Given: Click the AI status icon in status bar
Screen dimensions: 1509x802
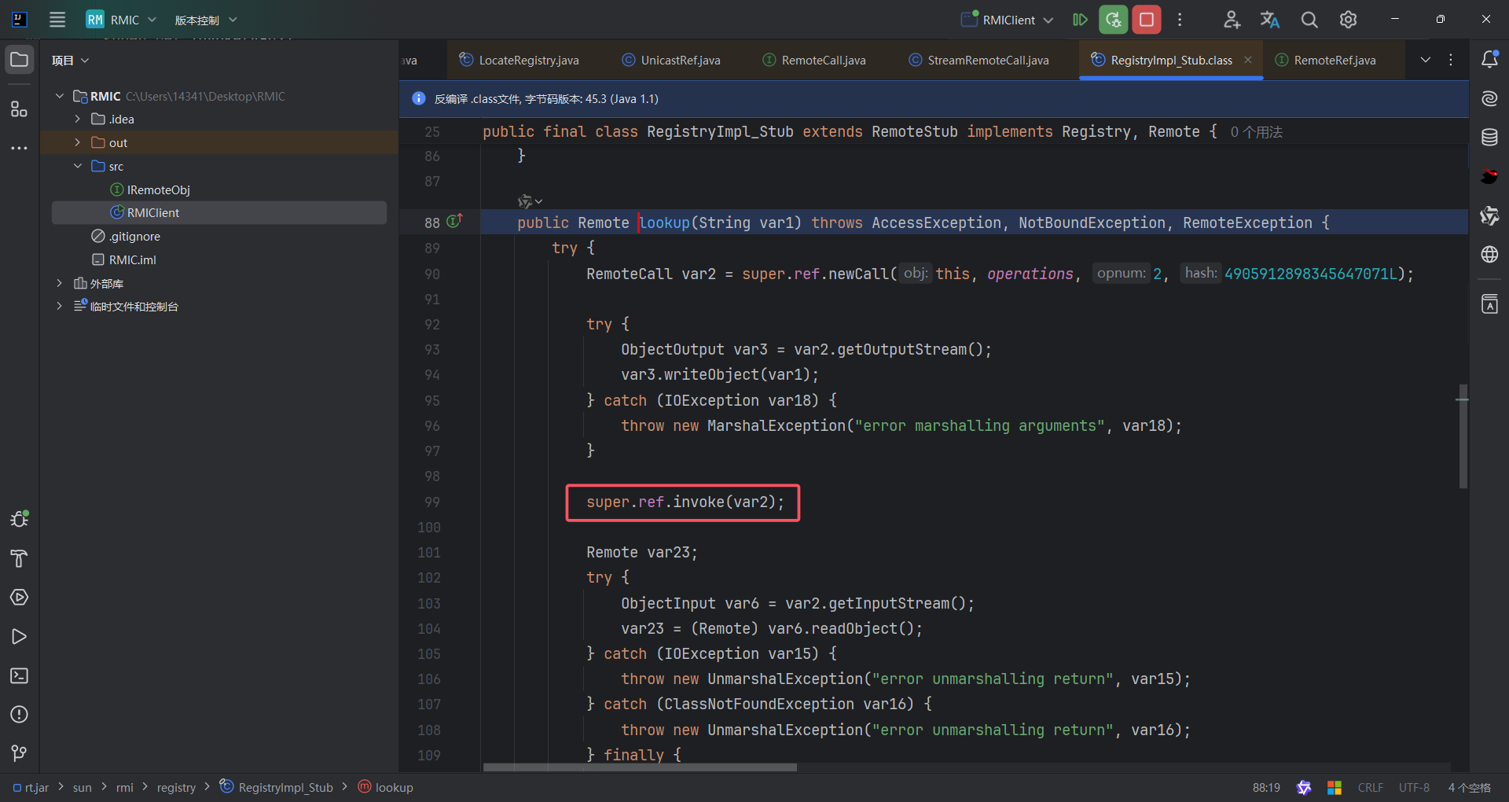Looking at the screenshot, I should point(1304,788).
